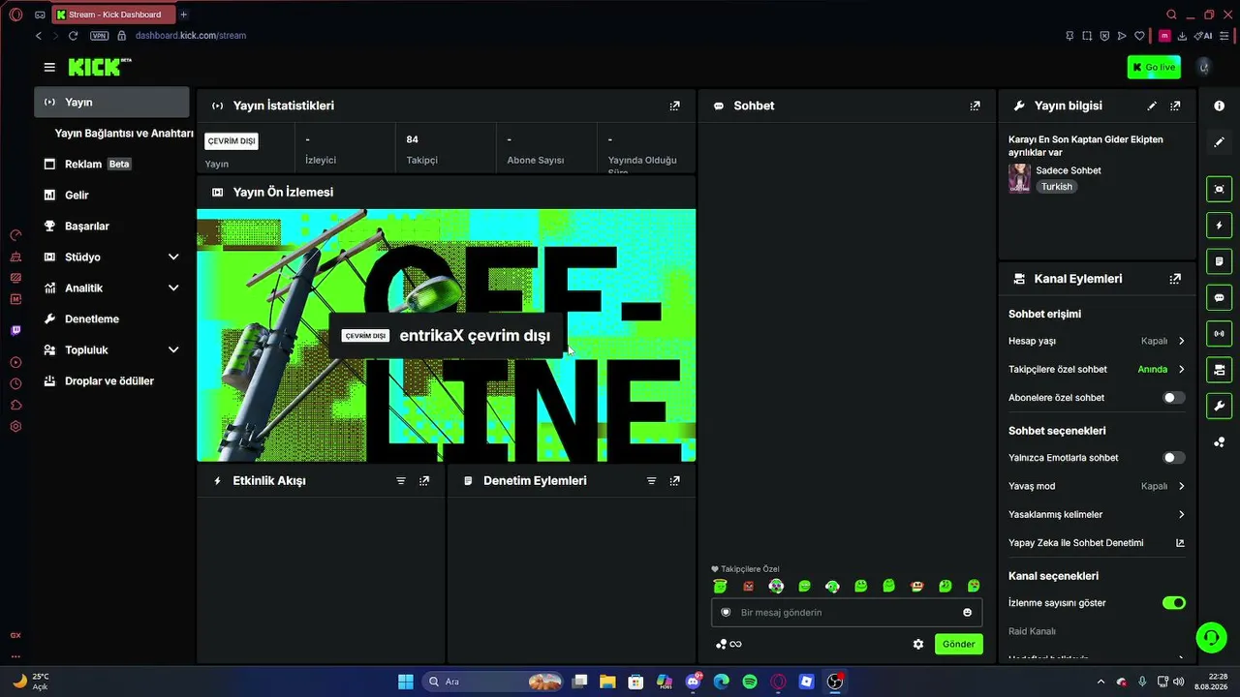The image size is (1240, 697).
Task: Open the green support headset button
Action: pyautogui.click(x=1210, y=637)
